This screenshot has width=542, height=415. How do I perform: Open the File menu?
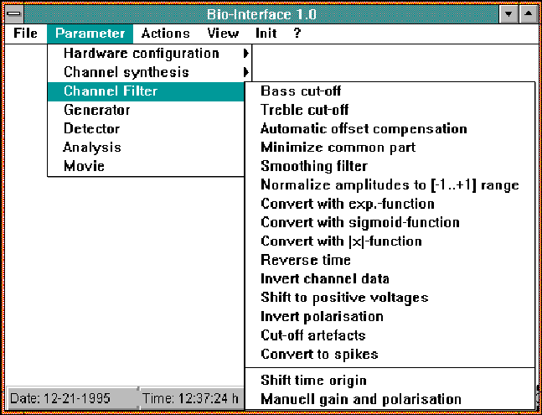25,34
